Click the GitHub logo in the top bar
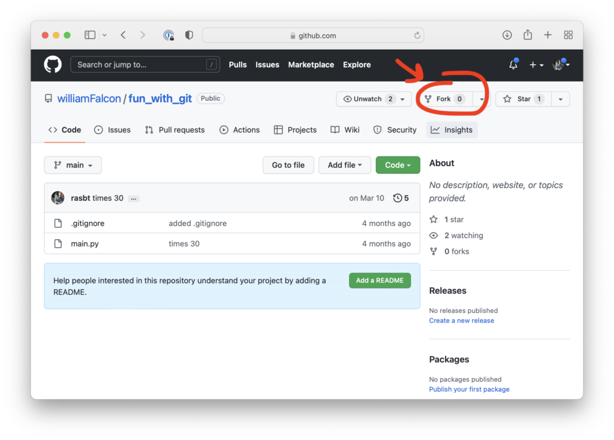The width and height of the screenshot is (614, 440). 53,65
